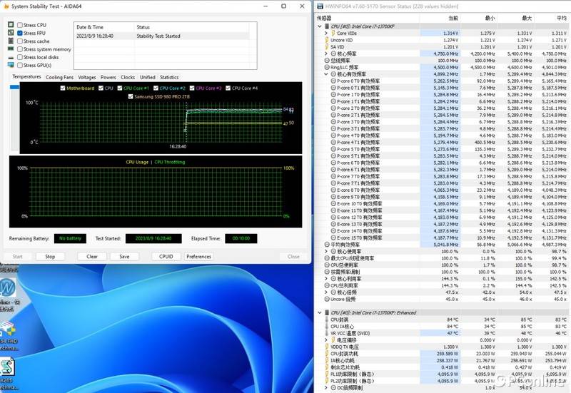Click the CPU chip icon beside Stress CPU

coord(11,24)
